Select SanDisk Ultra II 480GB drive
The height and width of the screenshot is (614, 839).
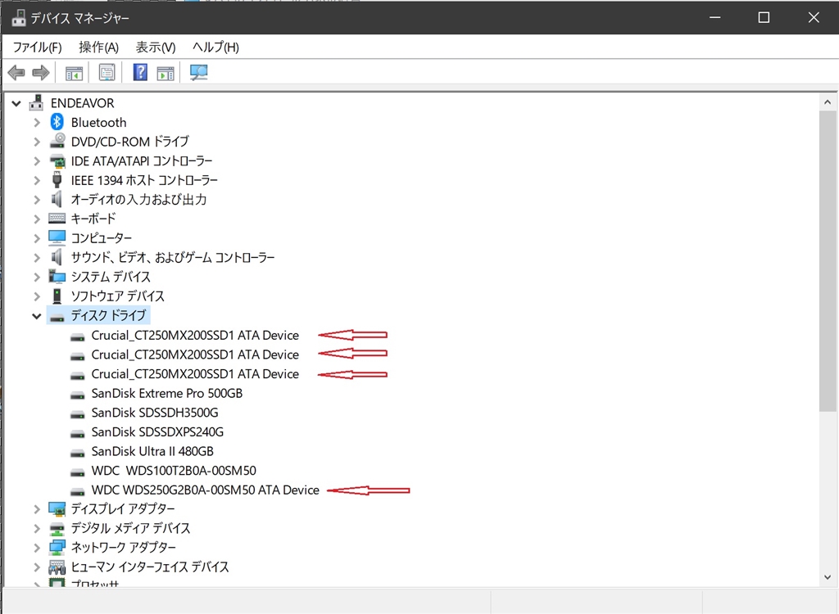point(152,451)
